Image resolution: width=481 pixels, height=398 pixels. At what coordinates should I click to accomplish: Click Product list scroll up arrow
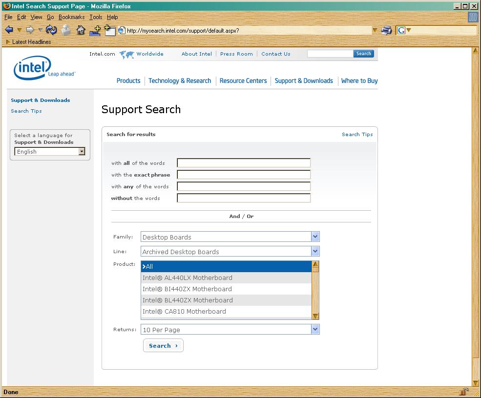point(315,264)
